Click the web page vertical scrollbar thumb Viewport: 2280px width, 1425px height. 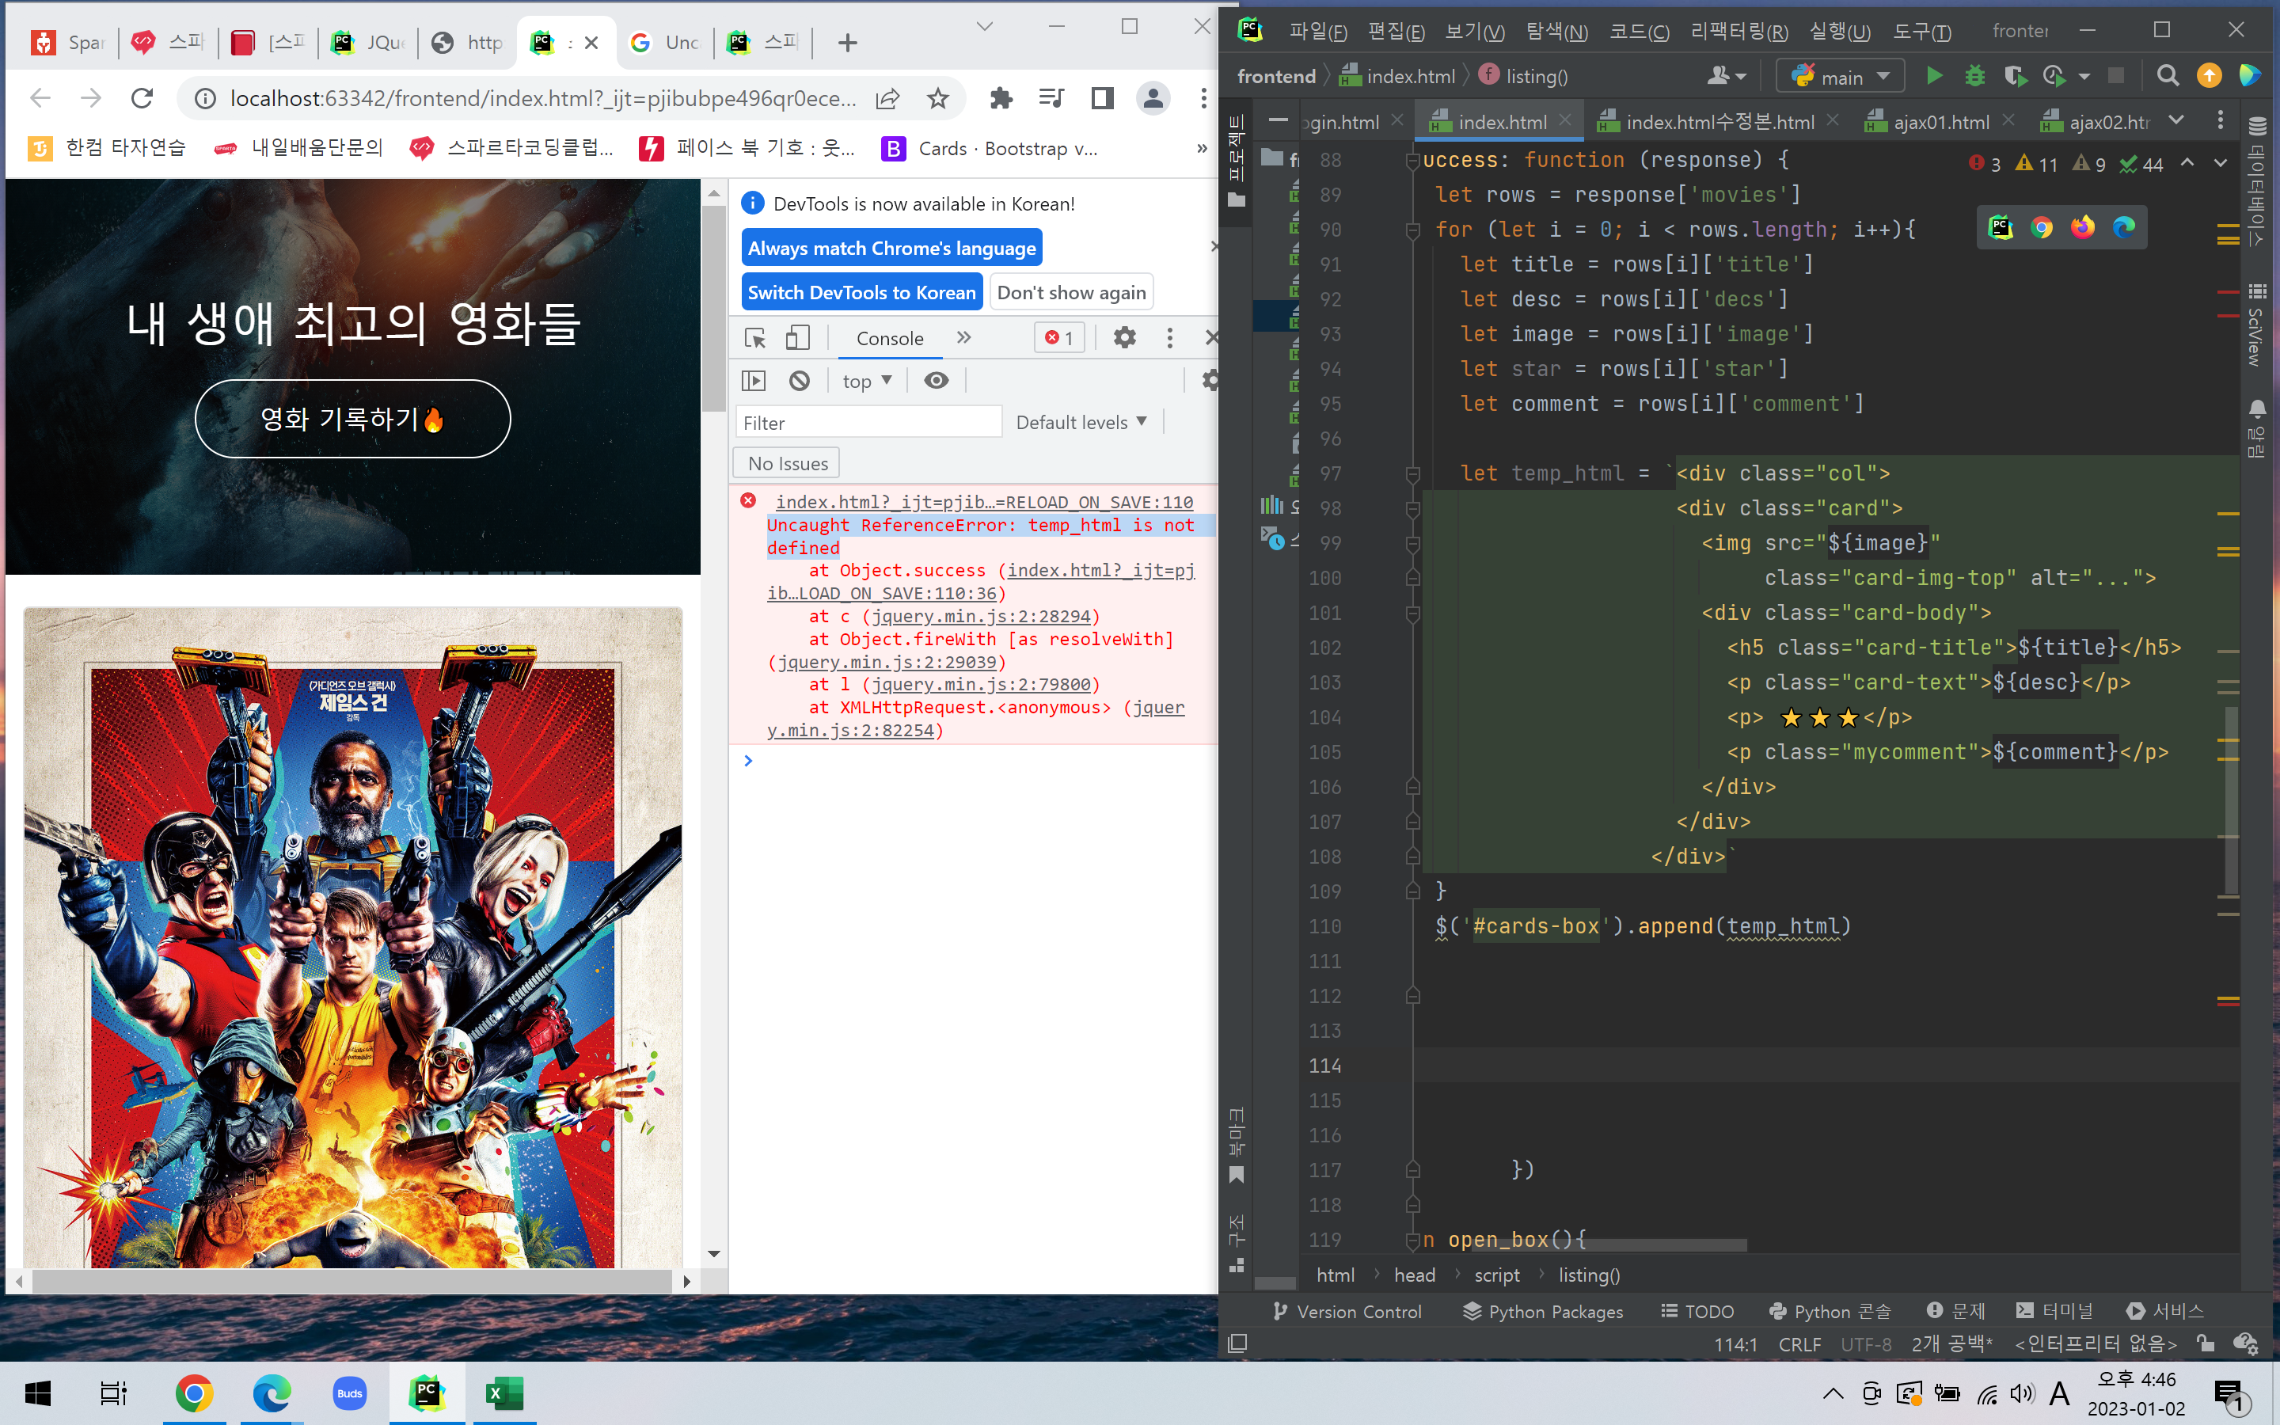(713, 308)
